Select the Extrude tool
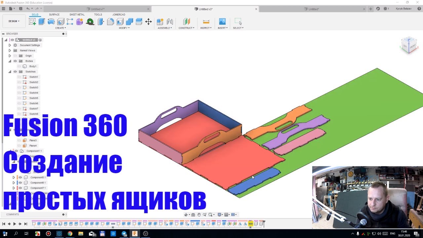 click(x=42, y=22)
